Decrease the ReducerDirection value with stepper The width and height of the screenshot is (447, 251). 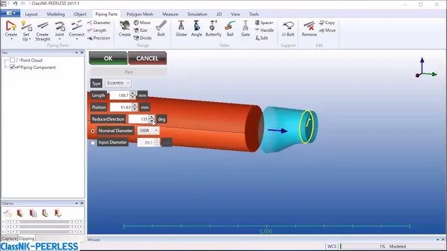[152, 121]
